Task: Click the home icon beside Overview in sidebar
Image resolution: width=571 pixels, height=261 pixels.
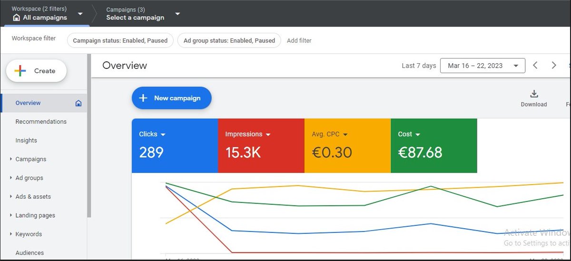Action: point(79,103)
